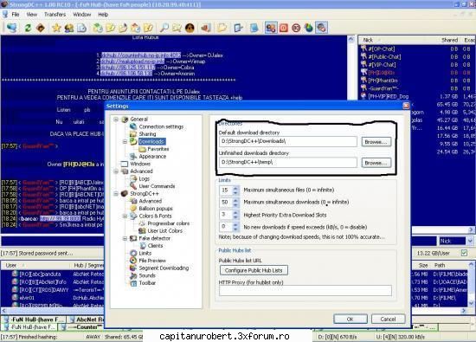Click the Follow last redirect icon
Viewport: 476px width, 342px height.
pyautogui.click(x=41, y=28)
